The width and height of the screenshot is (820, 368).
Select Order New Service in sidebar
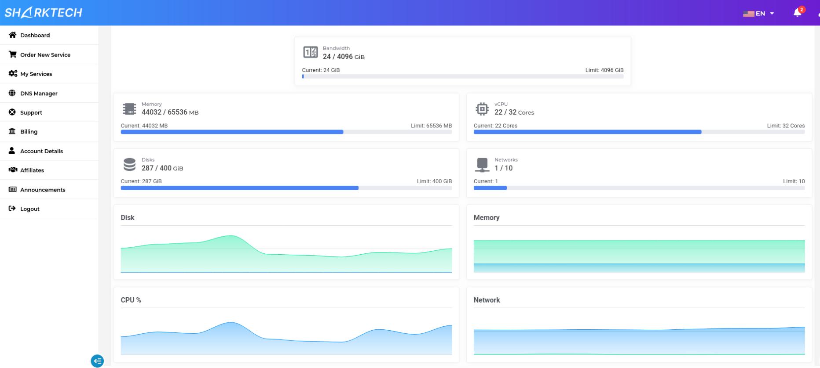(x=45, y=55)
